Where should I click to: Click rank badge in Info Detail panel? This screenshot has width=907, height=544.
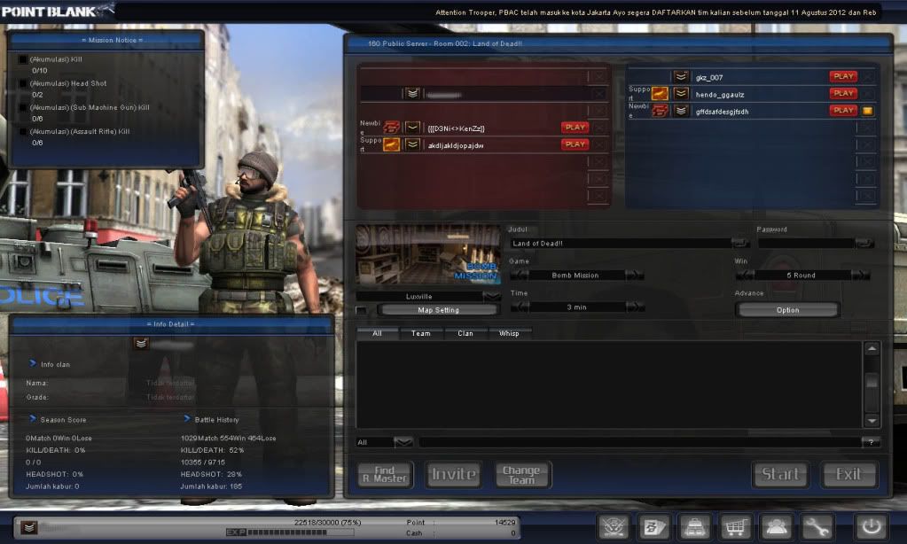point(141,344)
